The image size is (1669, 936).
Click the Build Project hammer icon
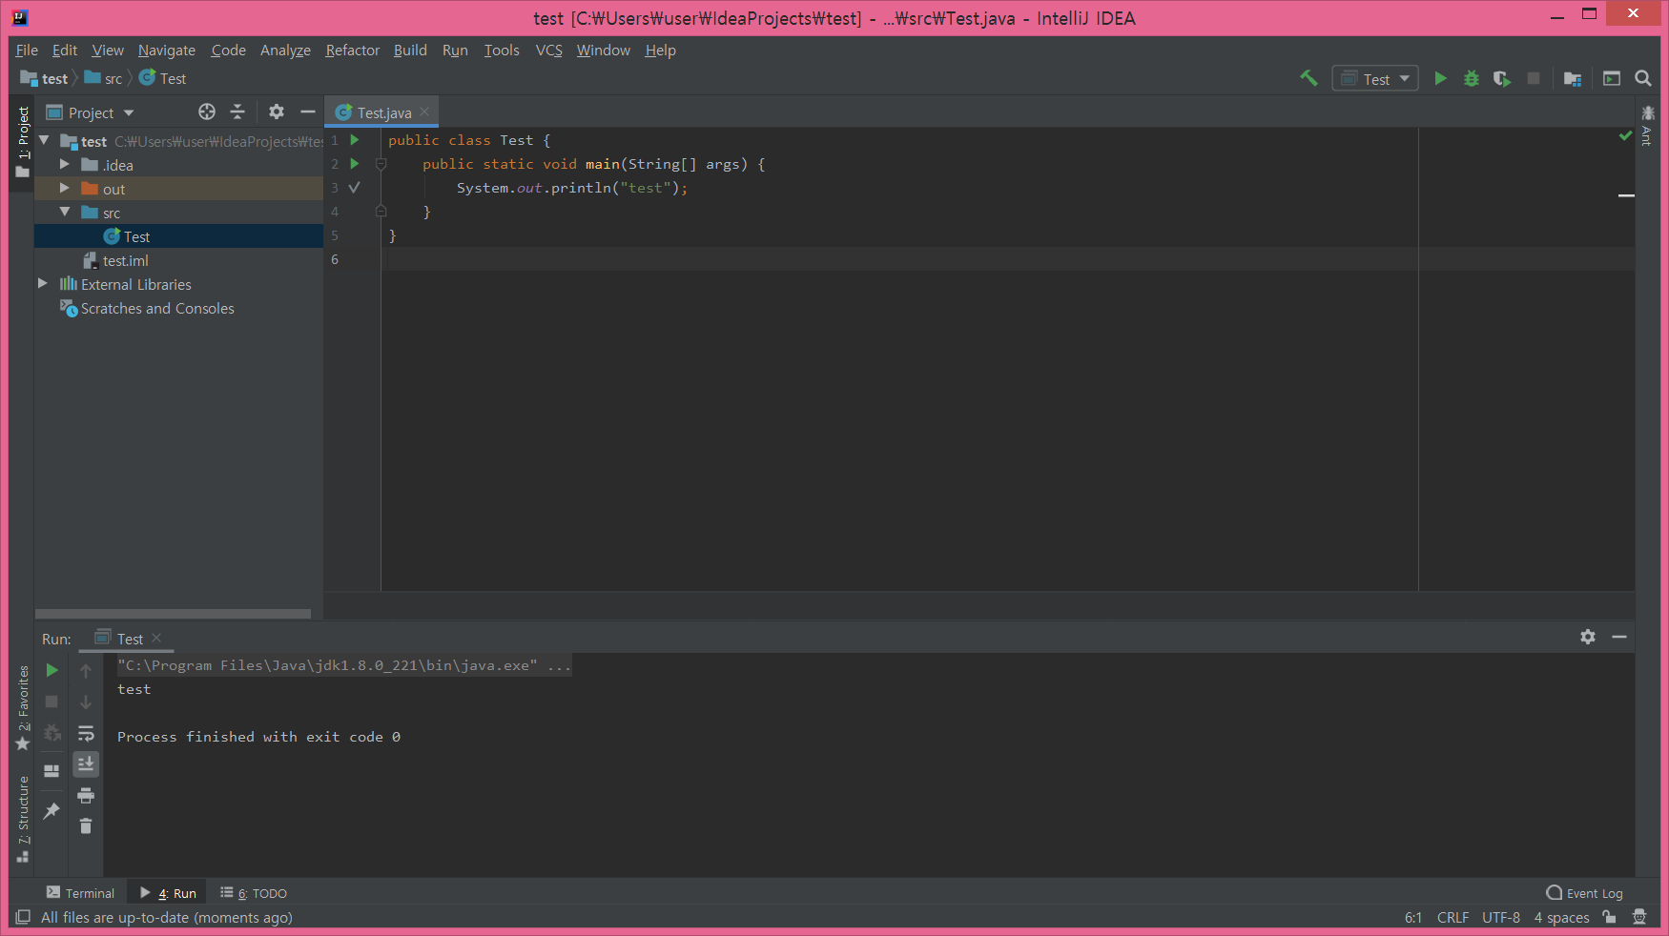[x=1308, y=78]
